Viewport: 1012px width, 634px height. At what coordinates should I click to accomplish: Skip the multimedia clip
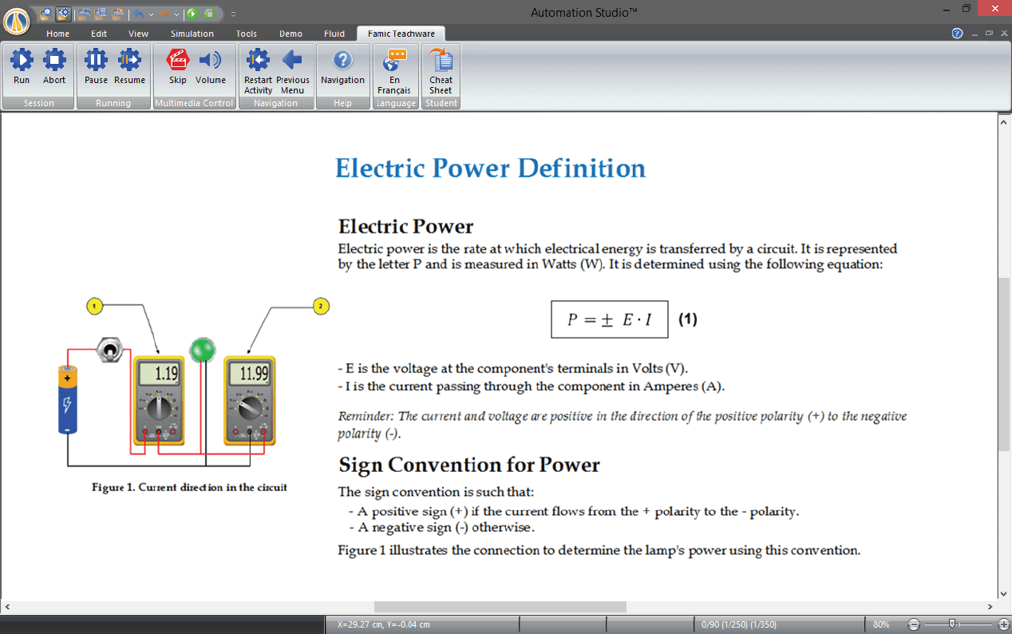177,66
